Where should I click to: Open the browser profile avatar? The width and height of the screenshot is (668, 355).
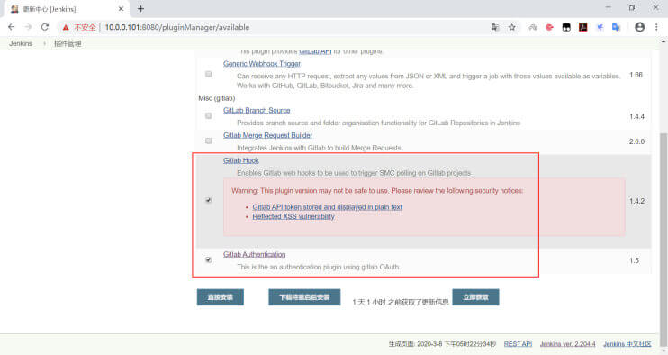pos(639,27)
